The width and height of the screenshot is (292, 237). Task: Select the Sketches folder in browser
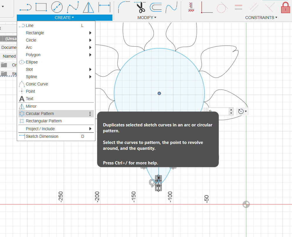pos(9,74)
